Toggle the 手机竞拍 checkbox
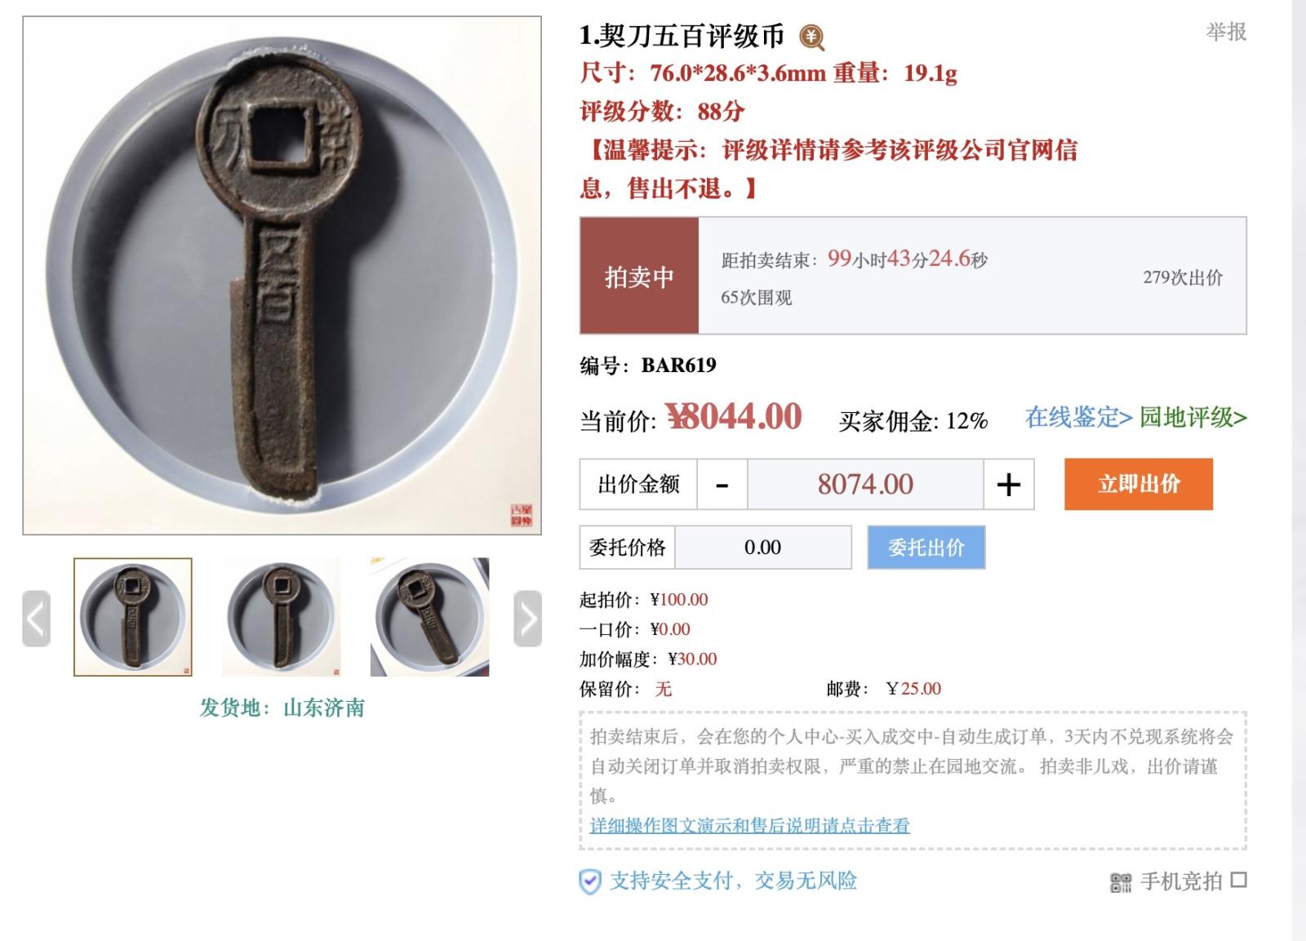Image resolution: width=1306 pixels, height=941 pixels. (1239, 880)
